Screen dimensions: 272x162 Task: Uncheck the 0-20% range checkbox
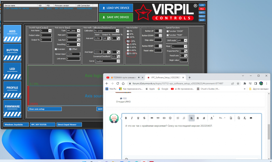click(128, 41)
